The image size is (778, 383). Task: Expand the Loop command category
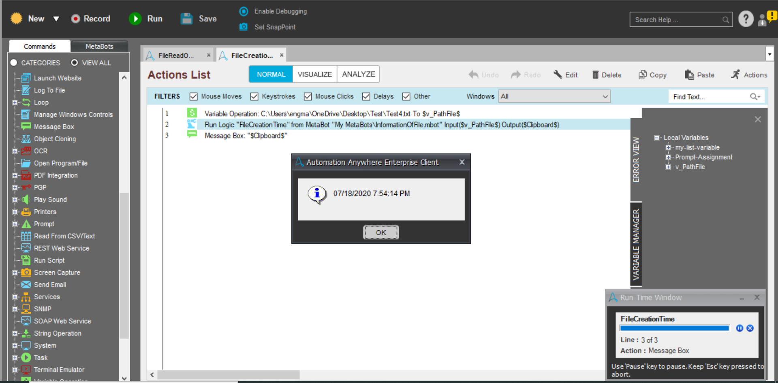coord(15,102)
